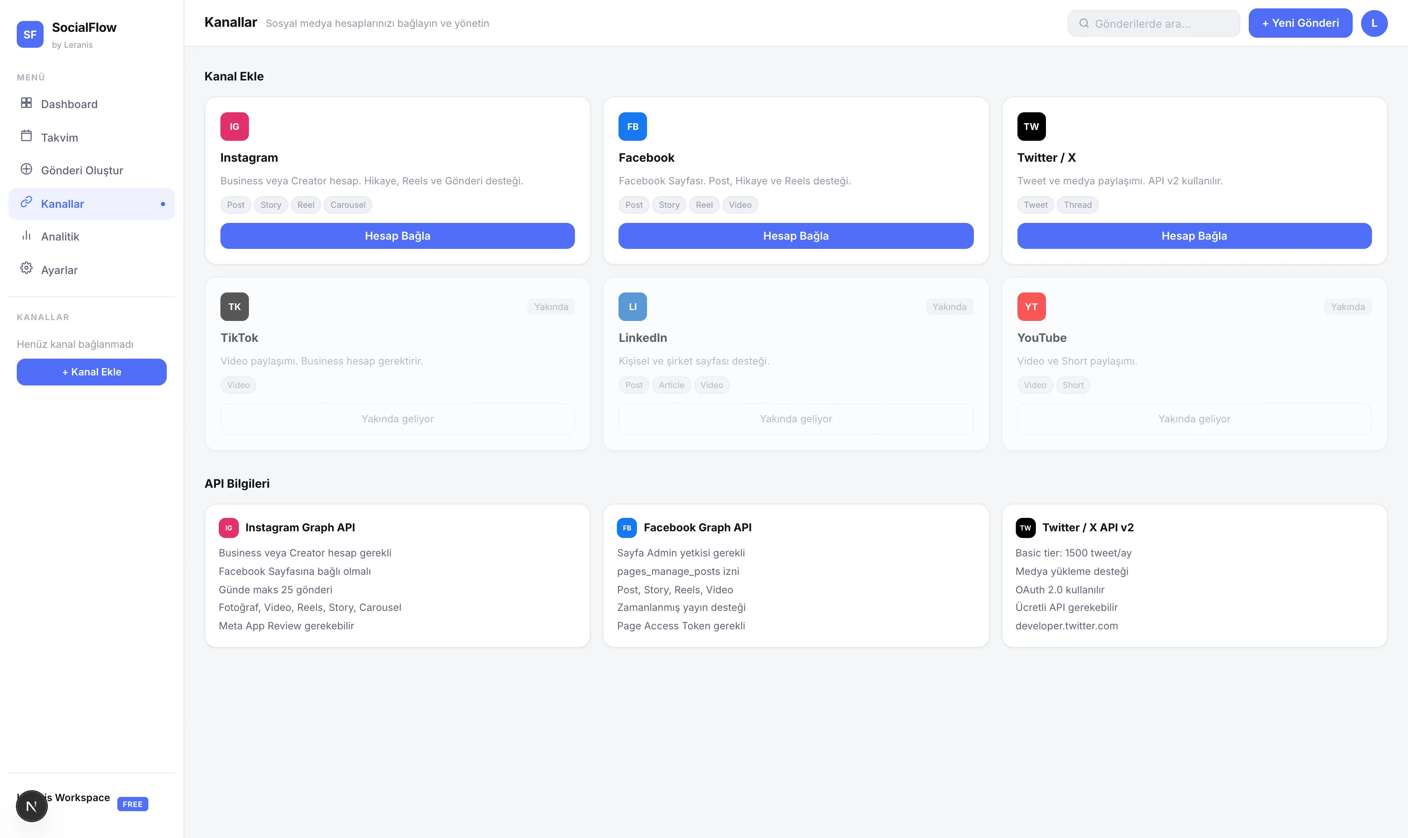Image resolution: width=1408 pixels, height=838 pixels.
Task: Click the Takvim calendar icon
Action: pyautogui.click(x=26, y=136)
